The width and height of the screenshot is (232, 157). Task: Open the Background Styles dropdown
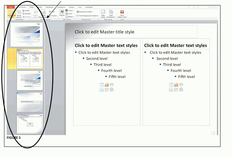[85, 12]
